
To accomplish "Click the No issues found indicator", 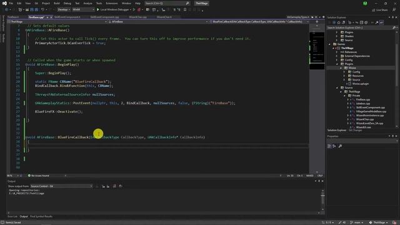I will [x=39, y=176].
